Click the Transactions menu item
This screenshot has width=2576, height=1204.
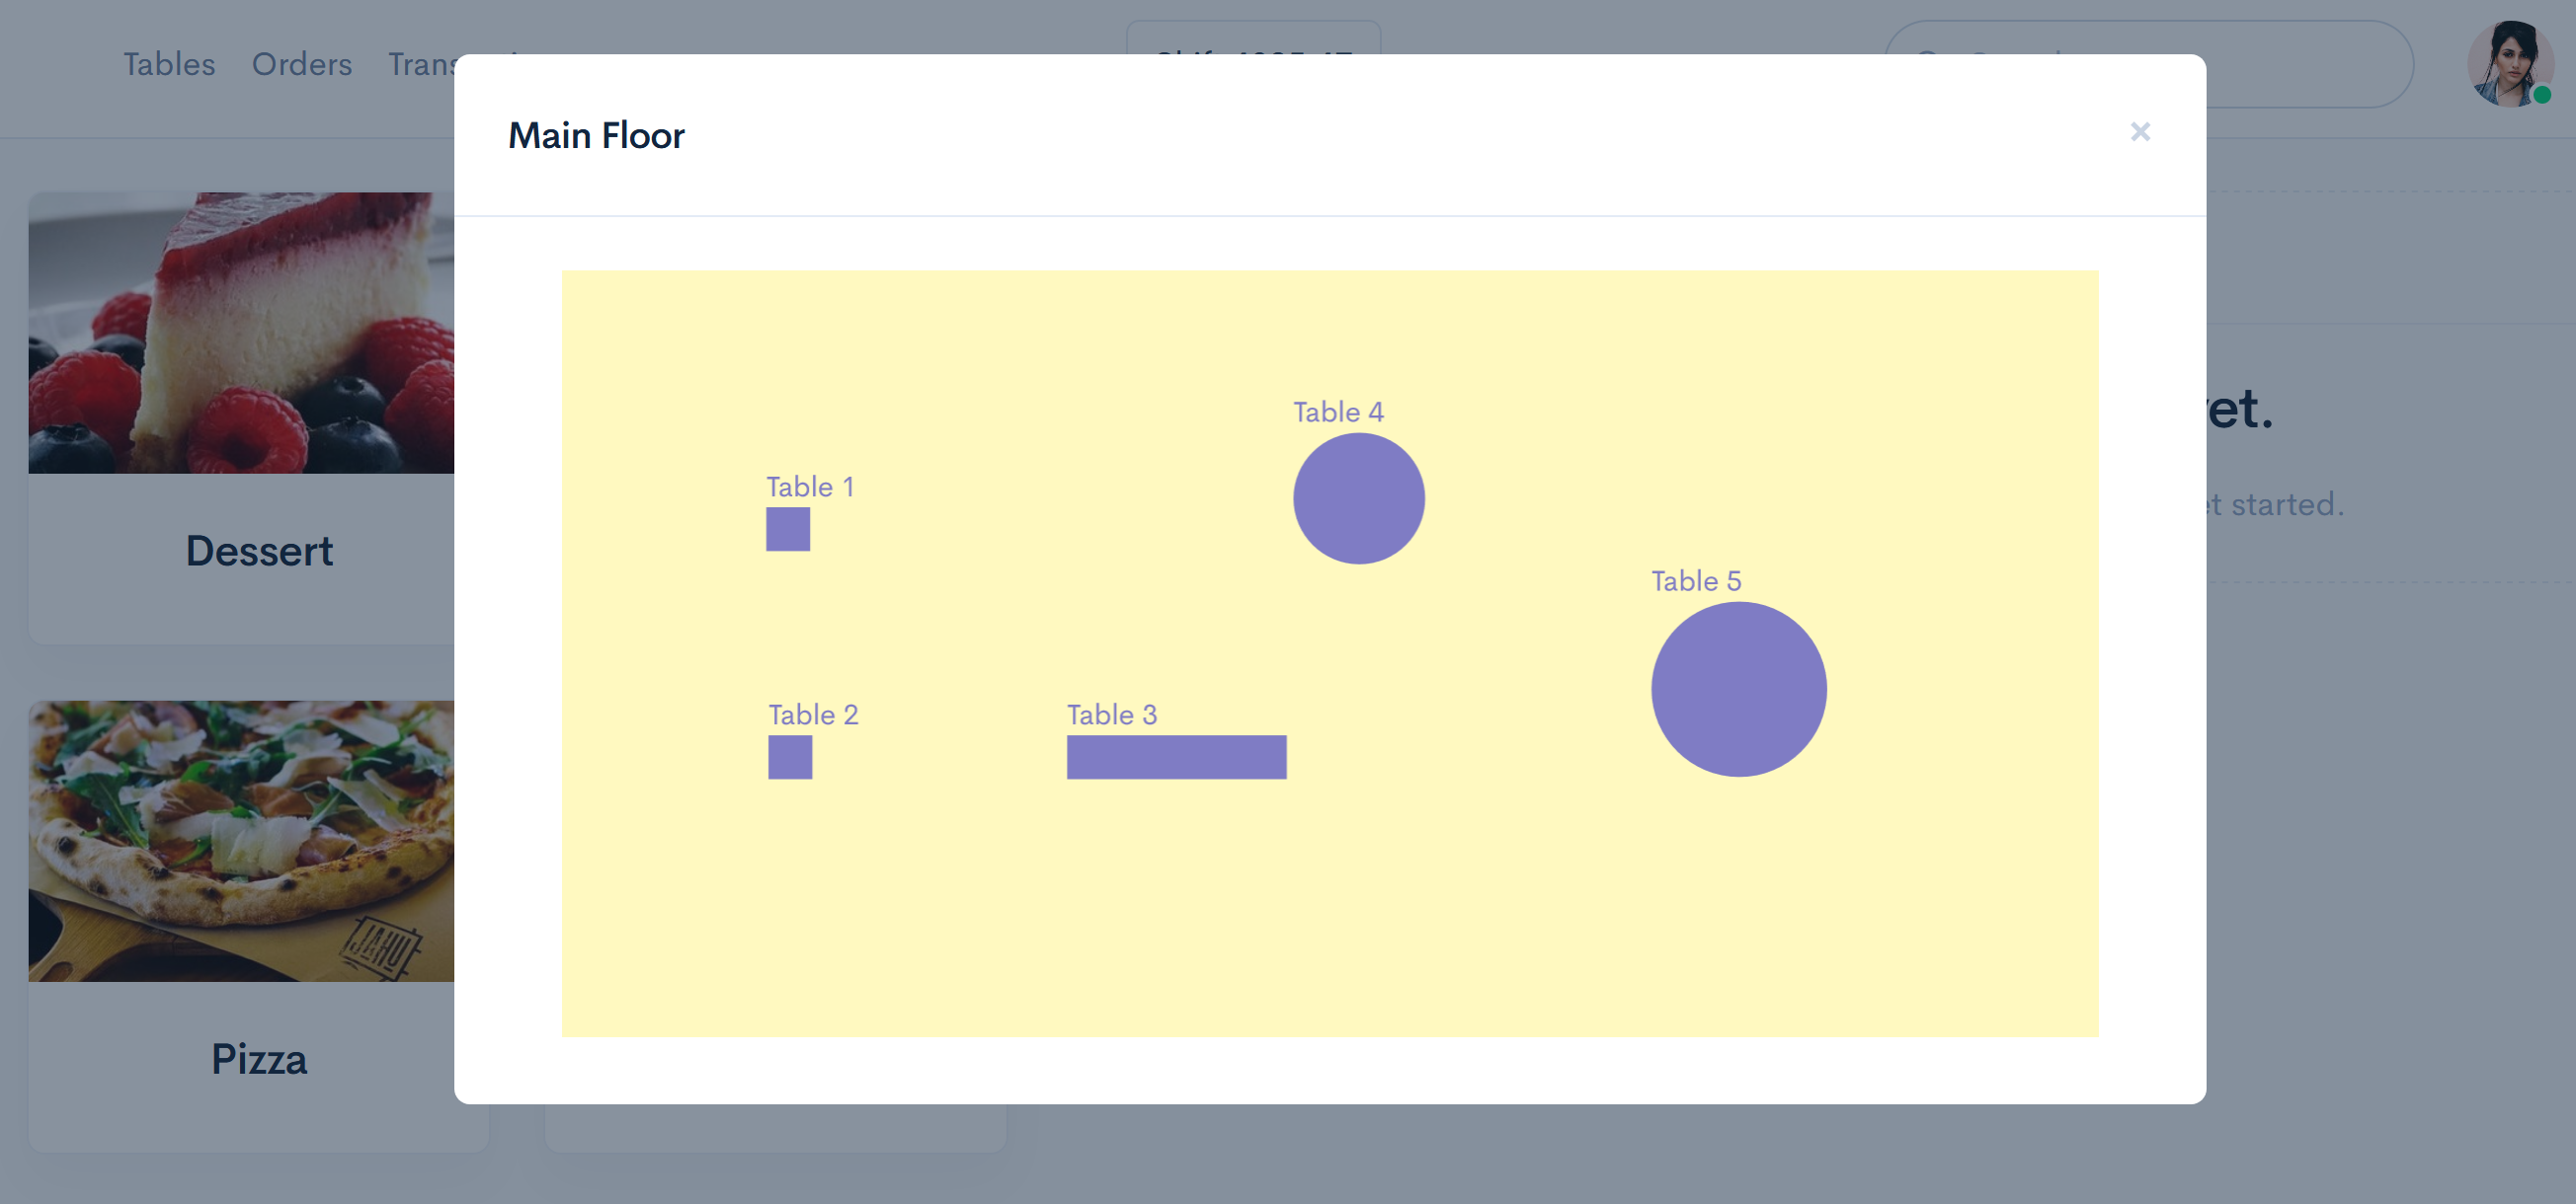[x=475, y=62]
